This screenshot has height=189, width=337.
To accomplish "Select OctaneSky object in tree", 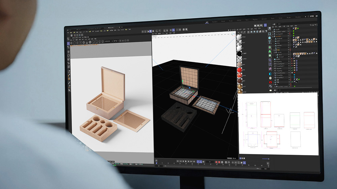I will click(279, 75).
